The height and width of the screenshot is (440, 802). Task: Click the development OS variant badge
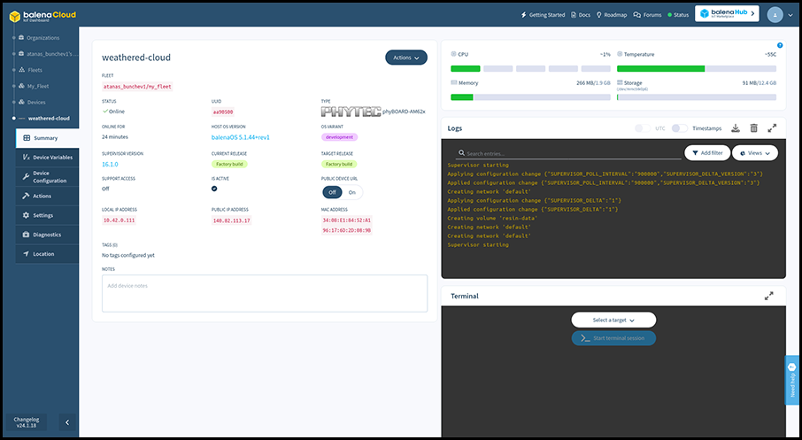[340, 137]
